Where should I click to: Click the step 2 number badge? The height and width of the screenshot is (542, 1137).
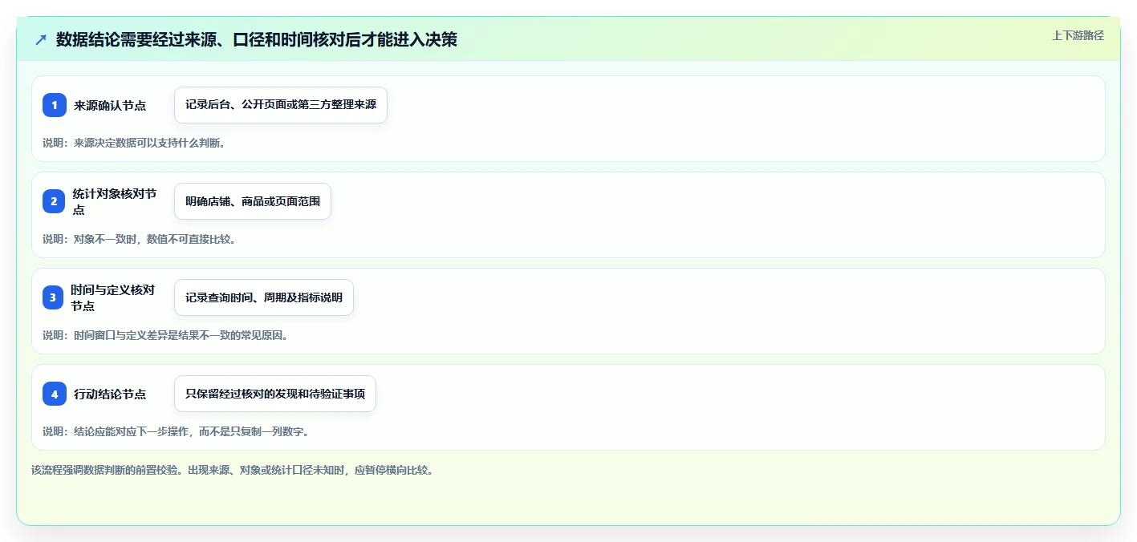pos(54,201)
